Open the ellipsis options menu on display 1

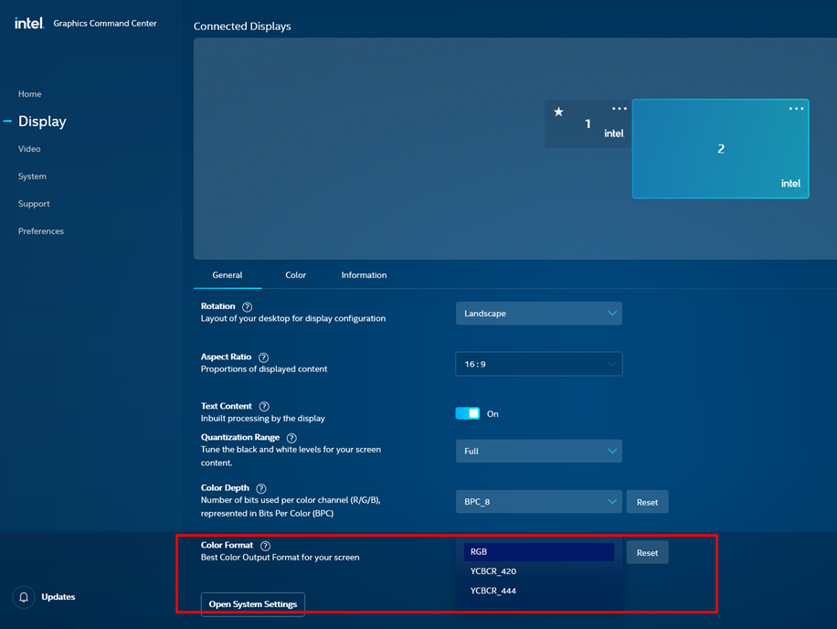[619, 108]
